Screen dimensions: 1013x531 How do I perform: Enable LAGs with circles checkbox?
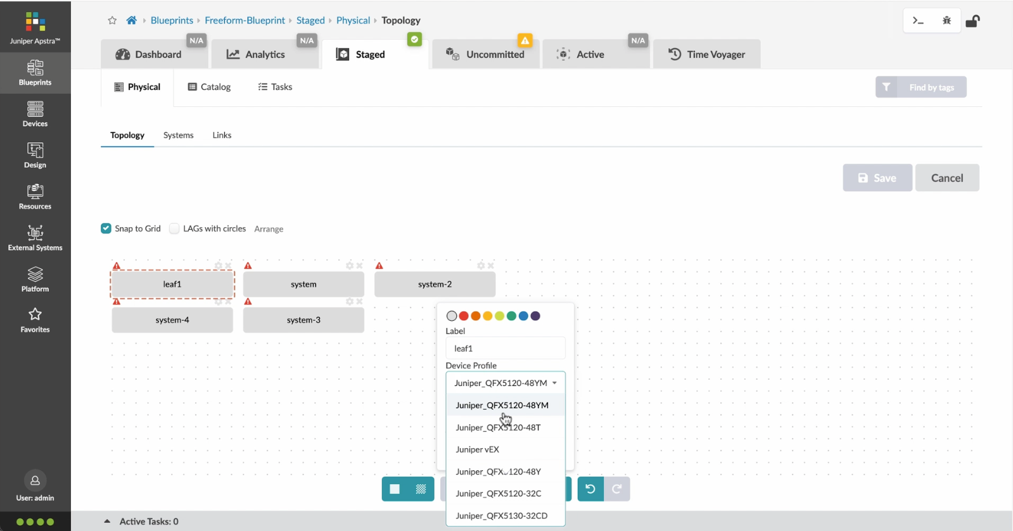tap(174, 228)
